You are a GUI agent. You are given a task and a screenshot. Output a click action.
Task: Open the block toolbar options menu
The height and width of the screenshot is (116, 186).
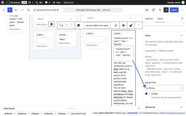point(139,25)
